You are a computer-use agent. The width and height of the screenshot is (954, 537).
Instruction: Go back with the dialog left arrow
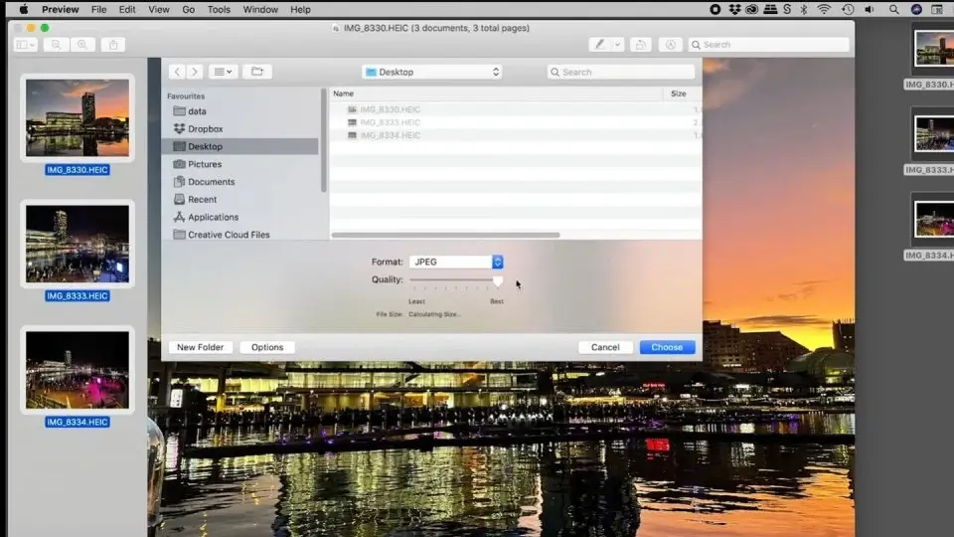[x=177, y=72]
